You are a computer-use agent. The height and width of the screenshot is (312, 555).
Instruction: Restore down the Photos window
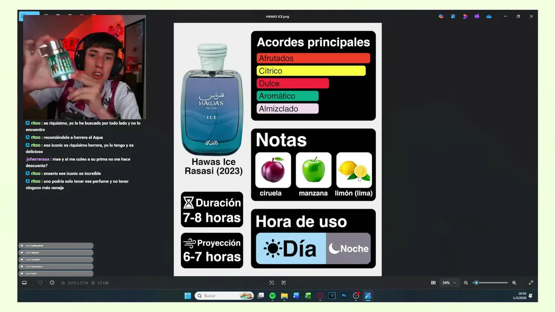click(518, 16)
